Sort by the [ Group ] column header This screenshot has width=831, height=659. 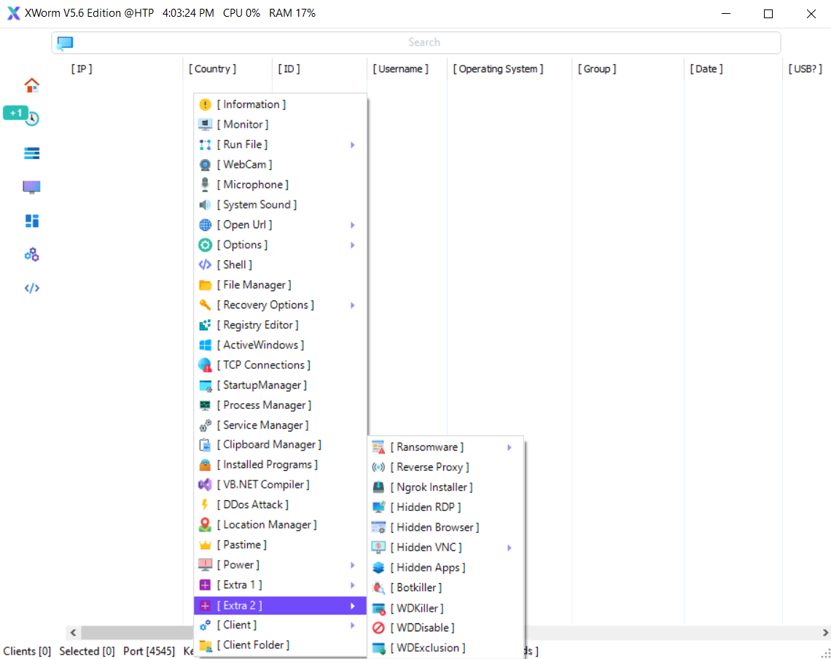coord(597,69)
